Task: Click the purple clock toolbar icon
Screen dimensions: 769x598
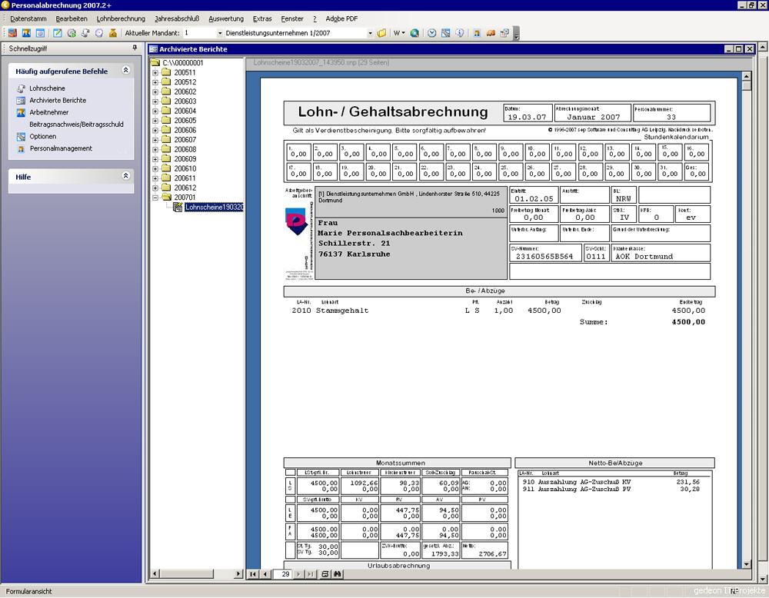Action: (99, 33)
